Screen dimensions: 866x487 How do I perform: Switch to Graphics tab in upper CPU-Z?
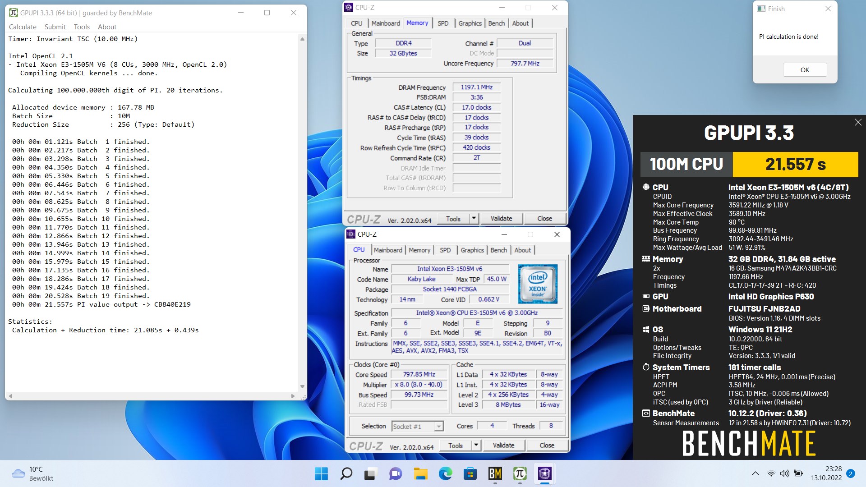(470, 23)
